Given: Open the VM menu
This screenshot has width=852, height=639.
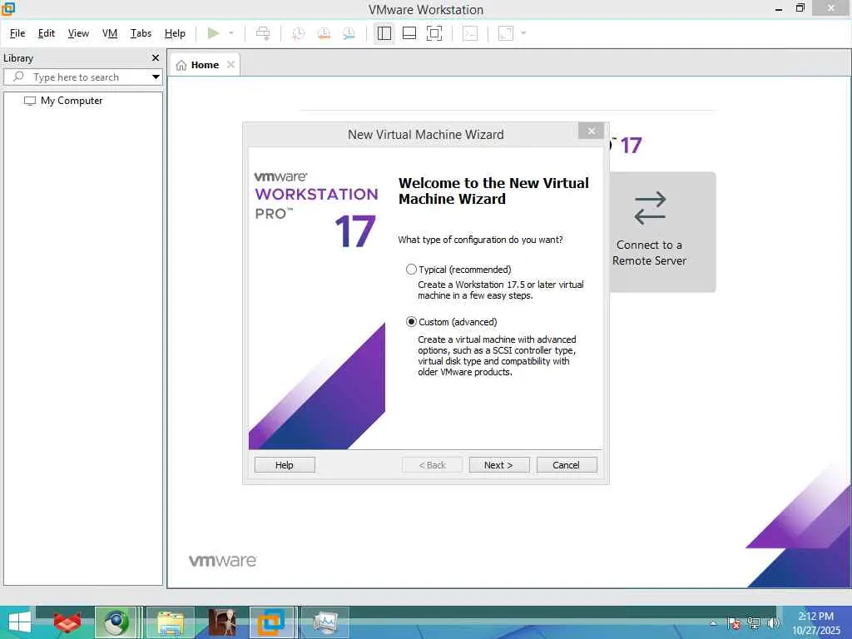Looking at the screenshot, I should [110, 33].
